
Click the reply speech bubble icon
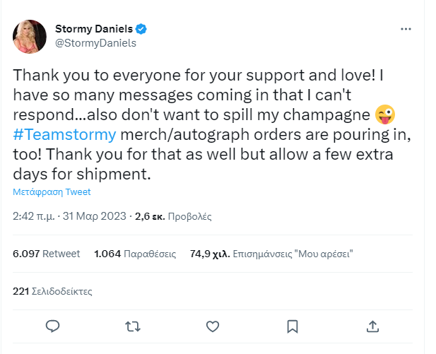click(x=52, y=326)
